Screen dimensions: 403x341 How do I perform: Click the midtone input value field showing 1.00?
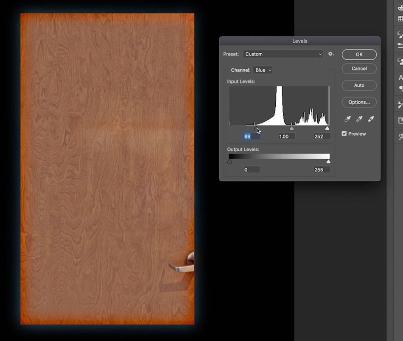point(286,136)
